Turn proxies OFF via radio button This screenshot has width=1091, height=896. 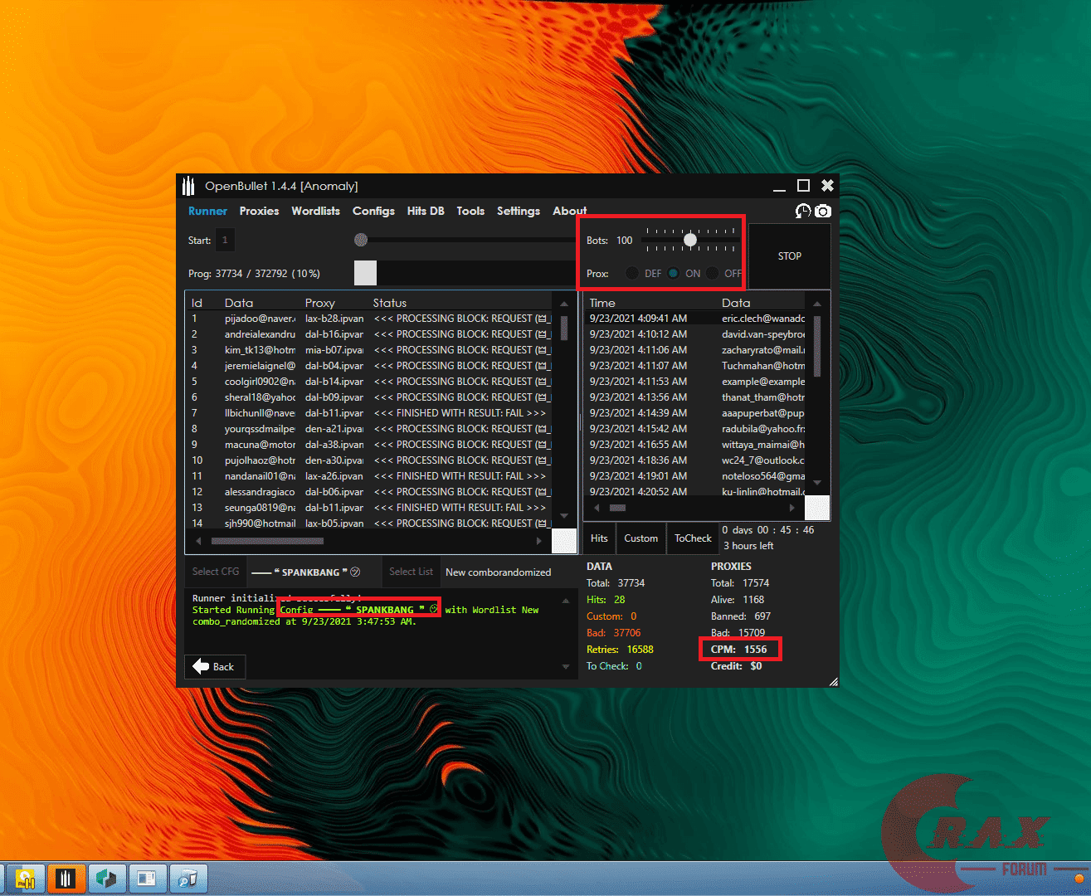[714, 273]
